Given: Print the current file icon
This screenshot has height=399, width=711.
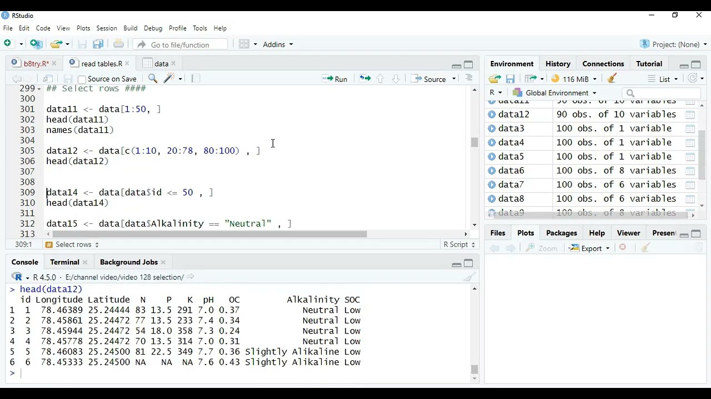Looking at the screenshot, I should (118, 44).
